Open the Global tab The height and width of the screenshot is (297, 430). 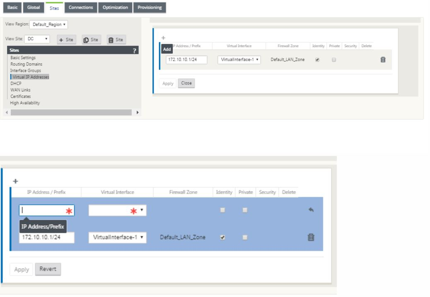[34, 7]
